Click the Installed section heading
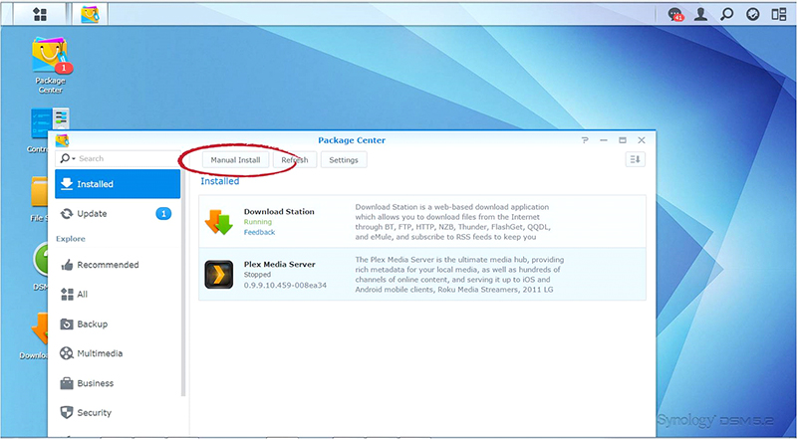797x439 pixels. click(x=219, y=181)
